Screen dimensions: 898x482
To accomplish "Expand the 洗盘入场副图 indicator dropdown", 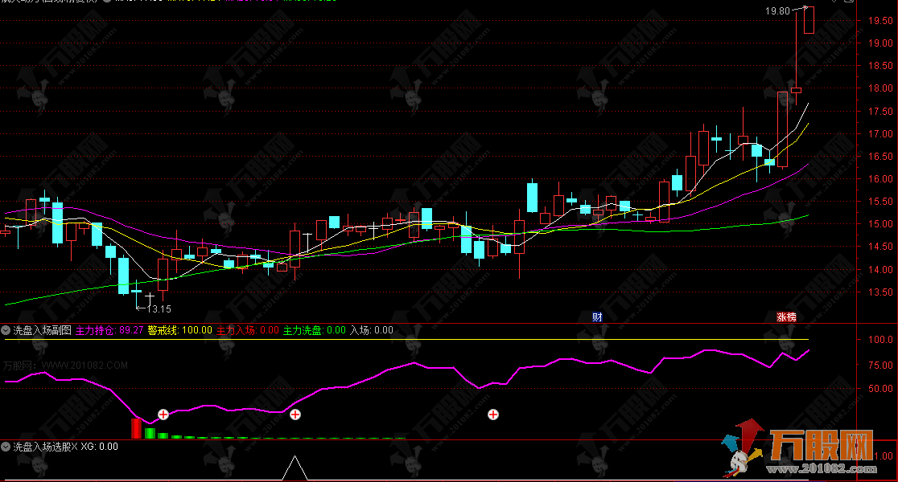I will coord(6,329).
